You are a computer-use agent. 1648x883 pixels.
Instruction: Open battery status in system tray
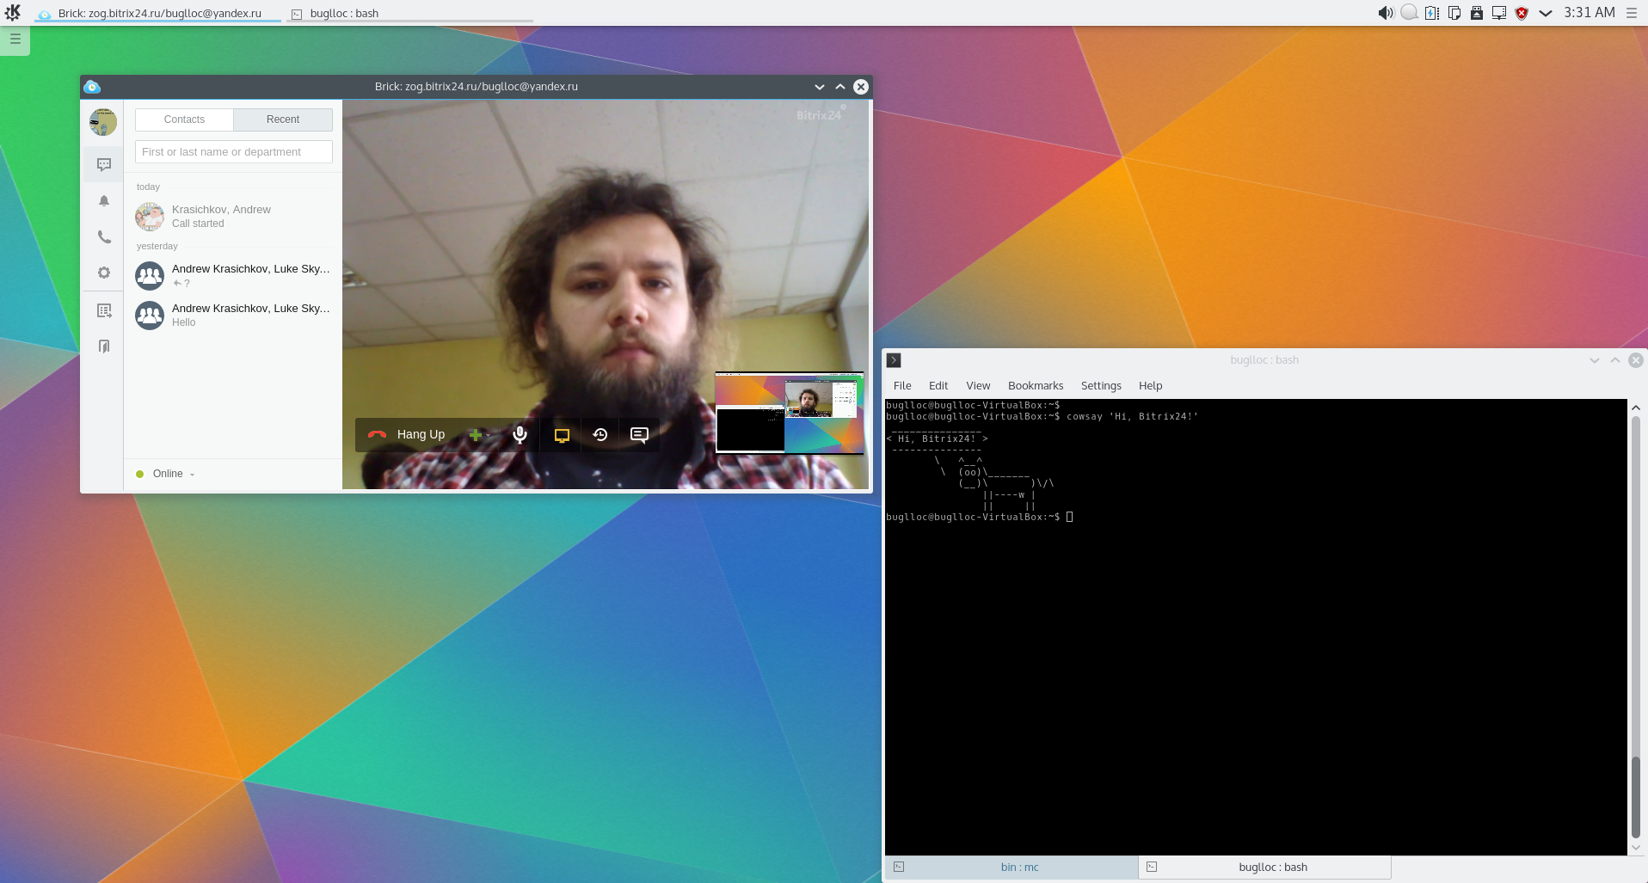[1432, 13]
